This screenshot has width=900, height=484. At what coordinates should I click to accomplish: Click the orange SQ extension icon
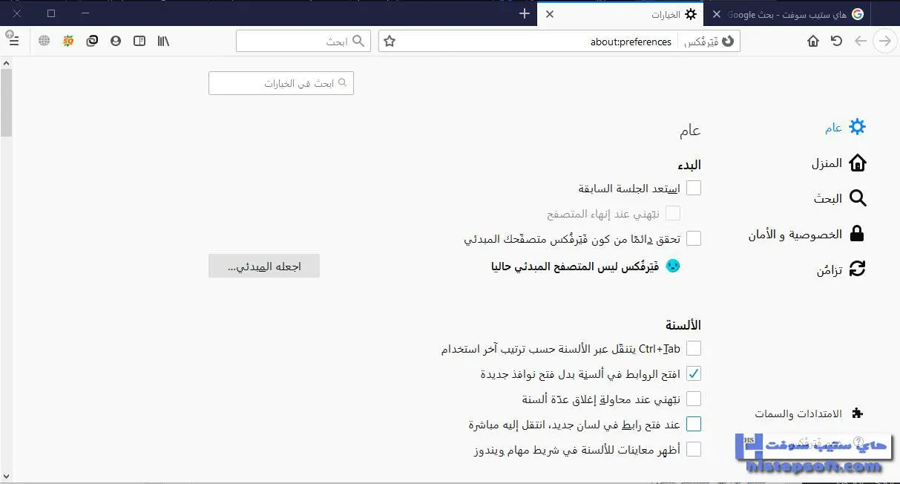(x=68, y=41)
